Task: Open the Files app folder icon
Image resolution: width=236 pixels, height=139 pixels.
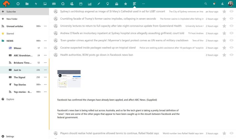Action: (x=27, y=4)
